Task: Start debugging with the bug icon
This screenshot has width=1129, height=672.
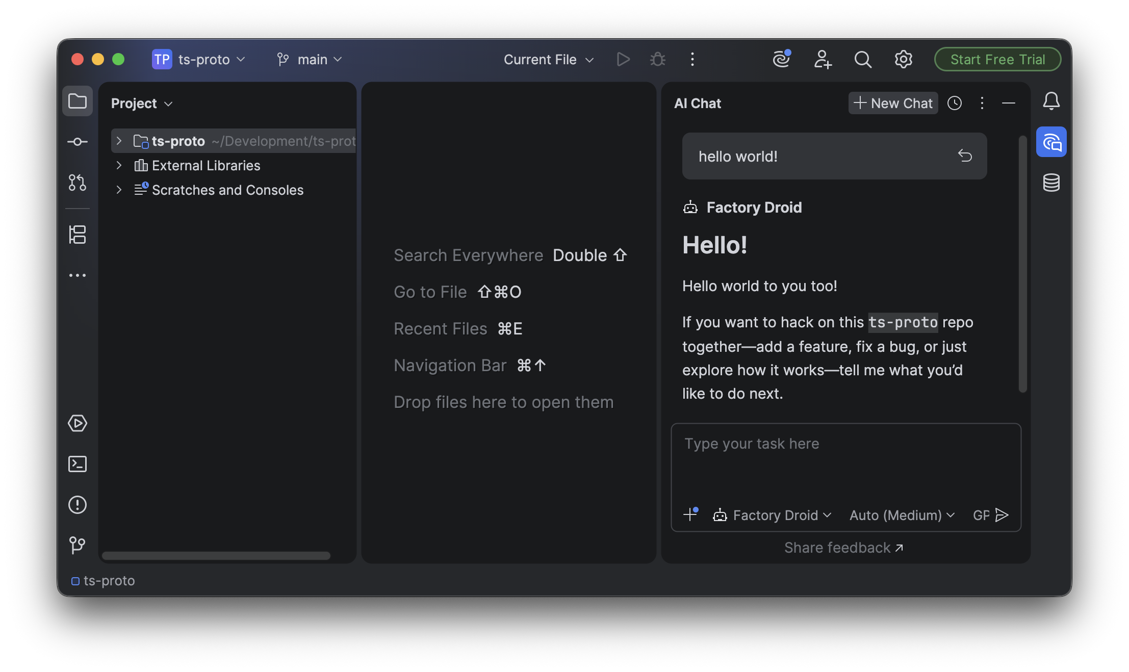Action: tap(657, 59)
